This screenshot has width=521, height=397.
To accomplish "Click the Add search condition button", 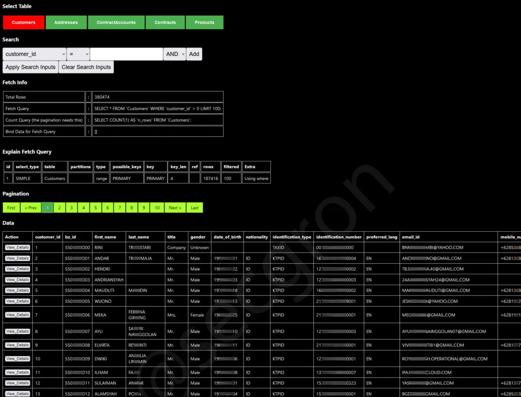I will [194, 54].
